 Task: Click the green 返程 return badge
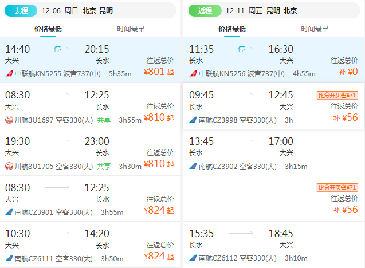point(205,11)
